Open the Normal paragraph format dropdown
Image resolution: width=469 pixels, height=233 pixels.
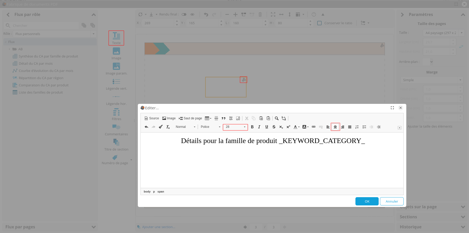(x=185, y=127)
